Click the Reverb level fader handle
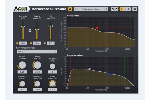This screenshot has width=150, height=100. pyautogui.click(x=37, y=29)
